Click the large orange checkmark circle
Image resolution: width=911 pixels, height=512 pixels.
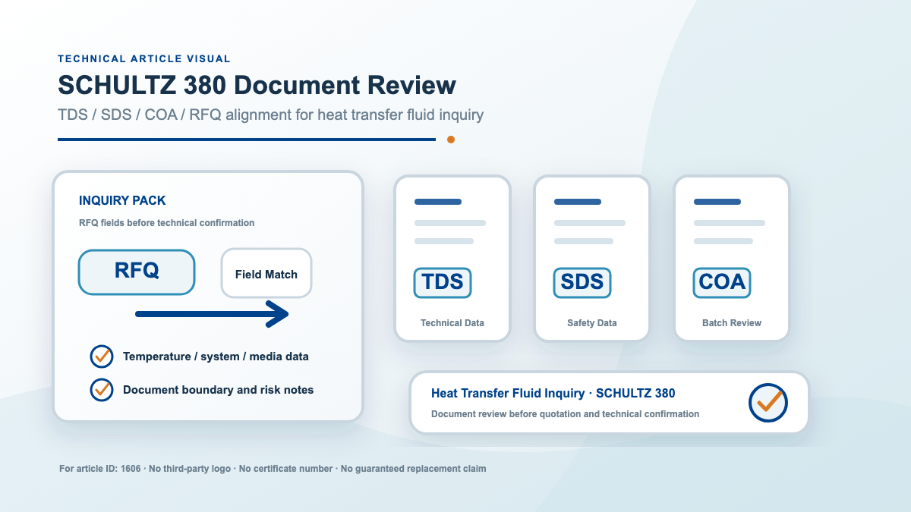(x=768, y=401)
